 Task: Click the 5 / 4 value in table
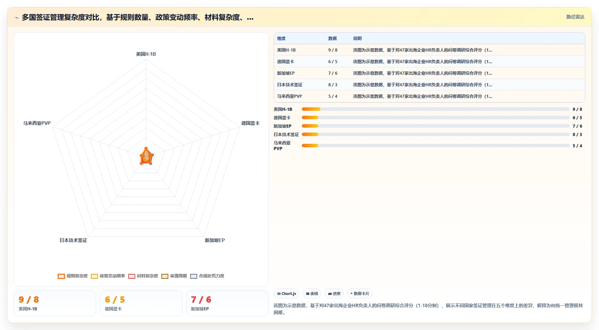pyautogui.click(x=333, y=96)
